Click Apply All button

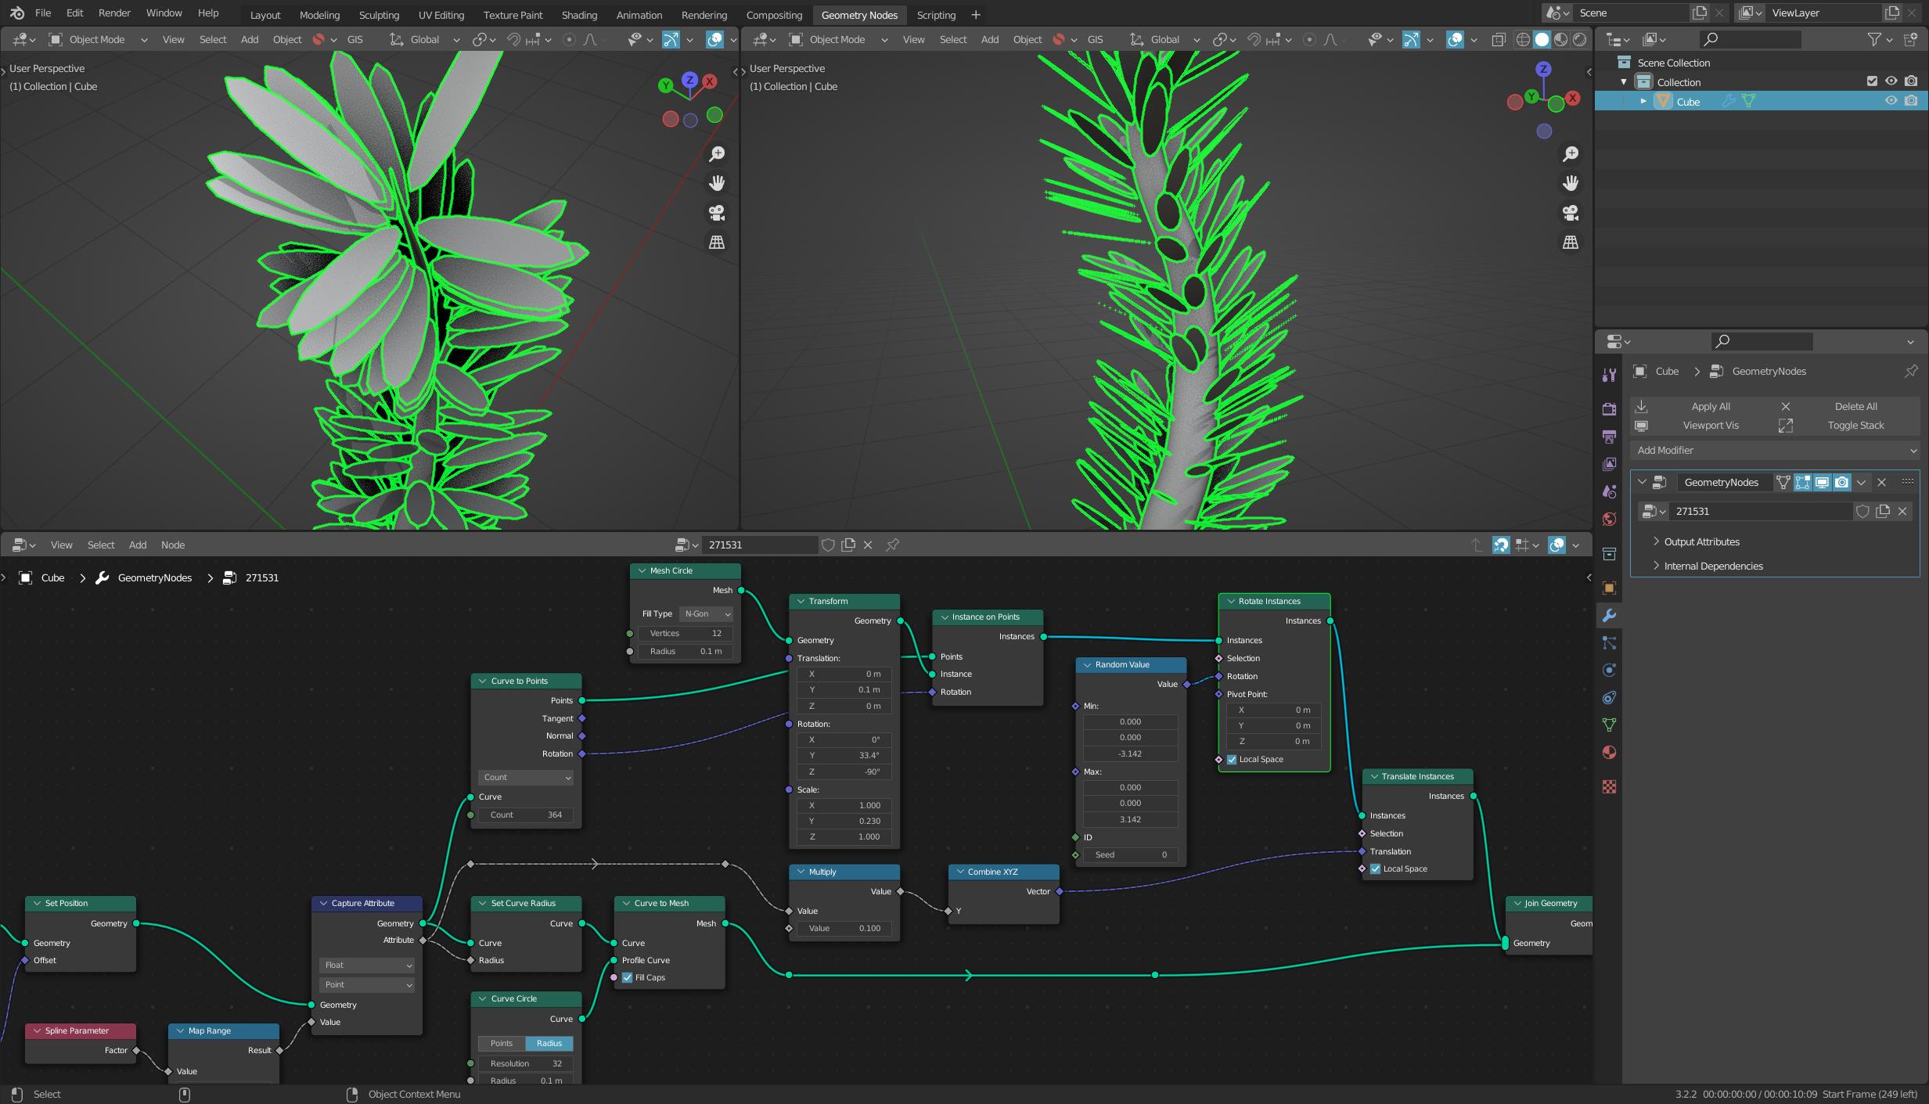[x=1702, y=407]
